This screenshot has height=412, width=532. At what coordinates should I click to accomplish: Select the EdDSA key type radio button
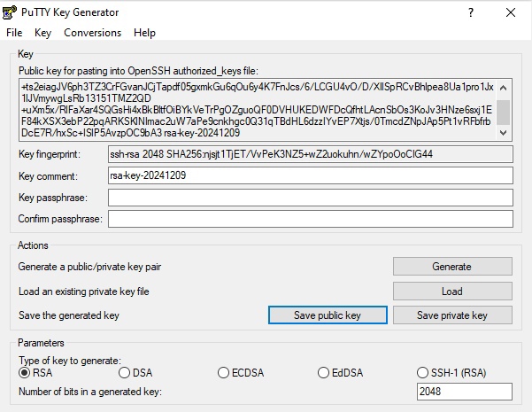point(323,373)
